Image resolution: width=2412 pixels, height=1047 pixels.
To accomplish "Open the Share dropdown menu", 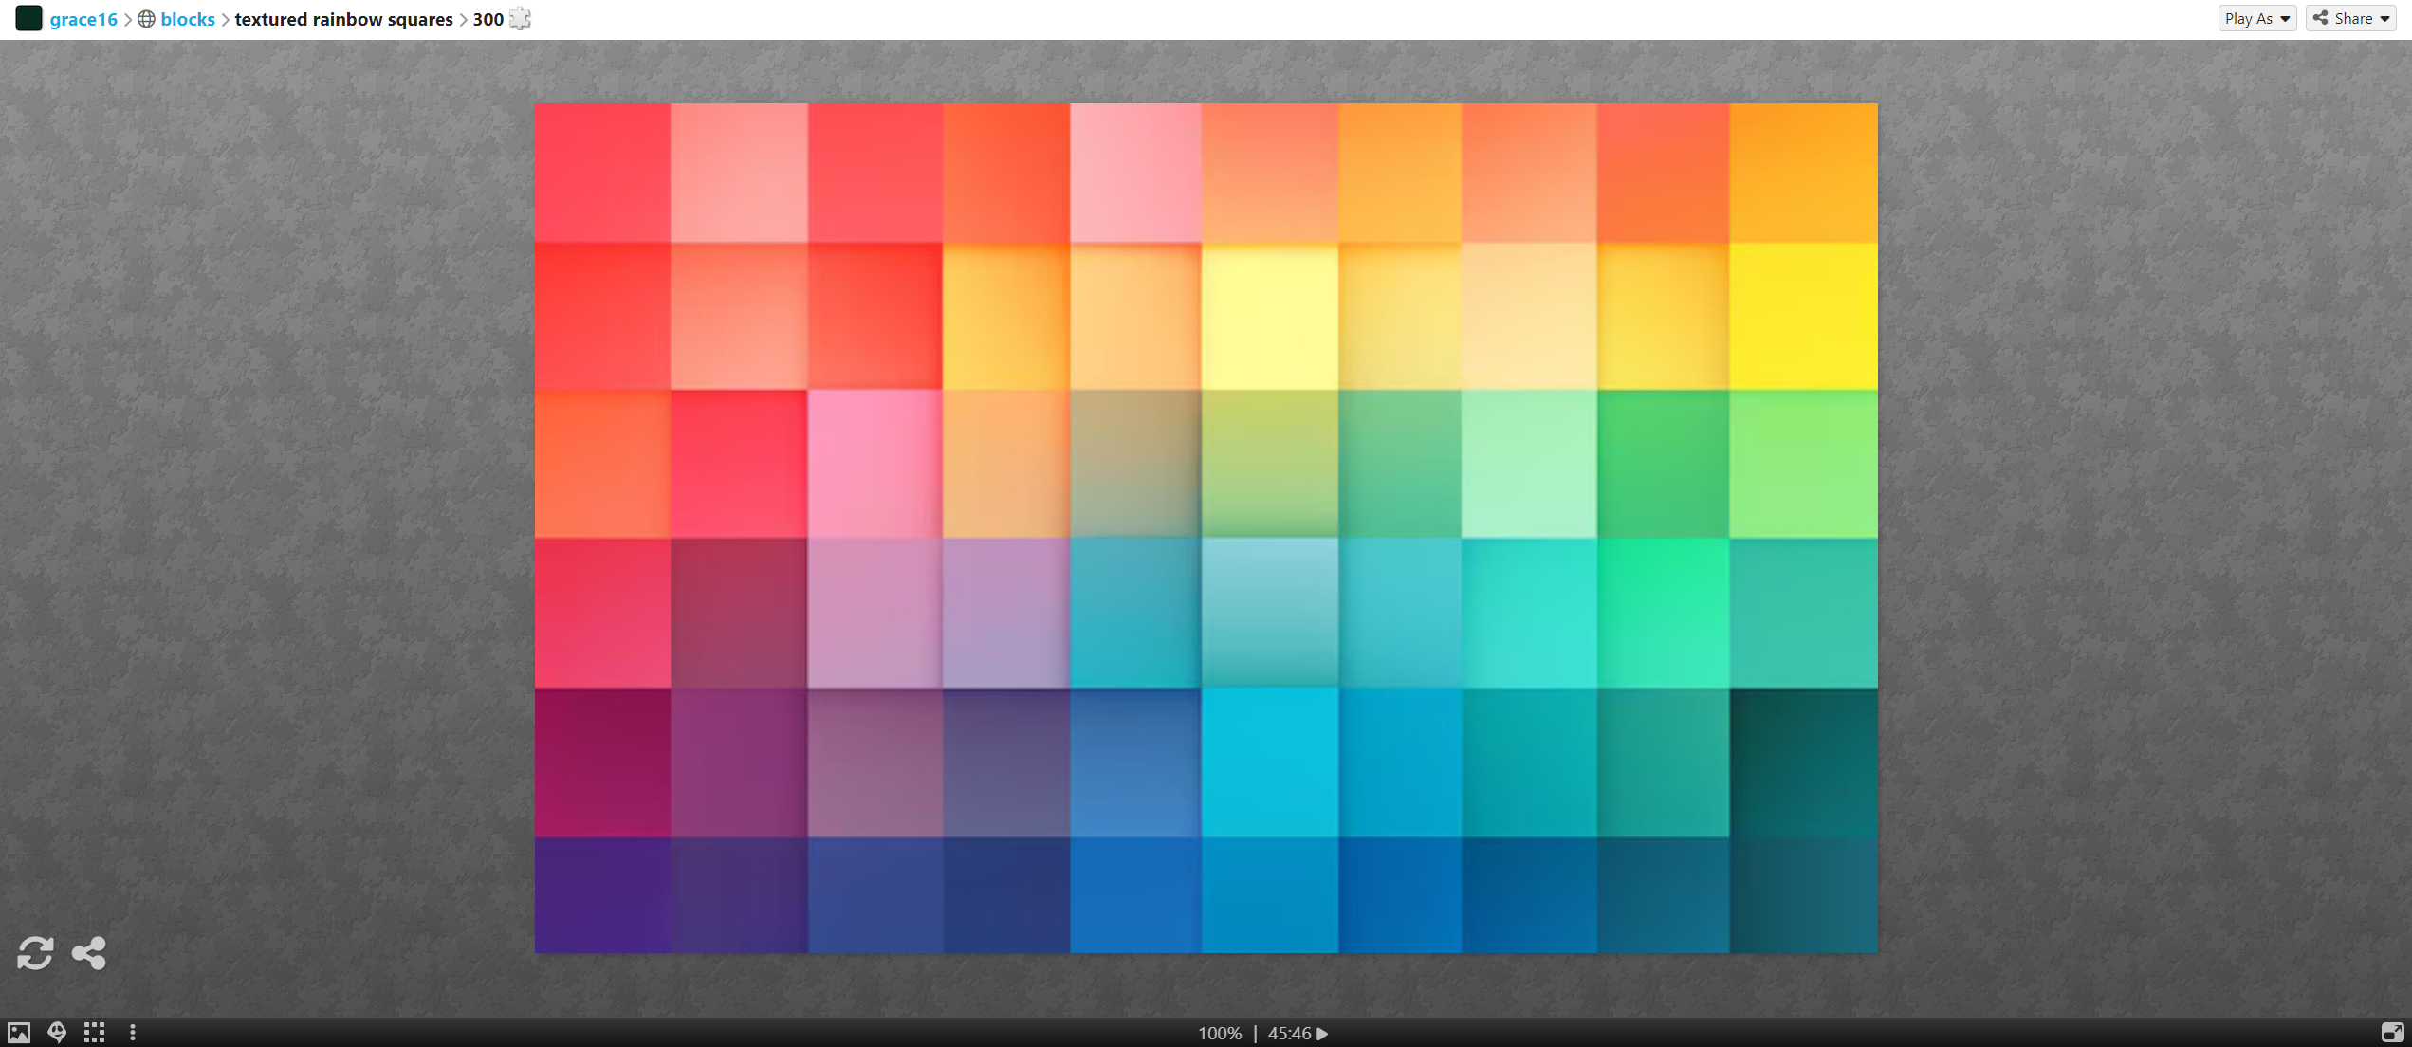I will coord(2351,18).
